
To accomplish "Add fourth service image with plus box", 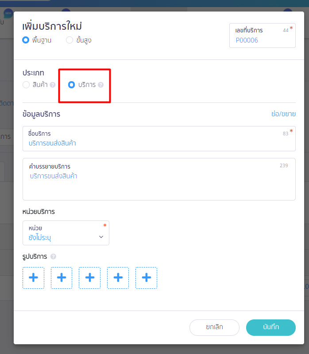I will 118,278.
